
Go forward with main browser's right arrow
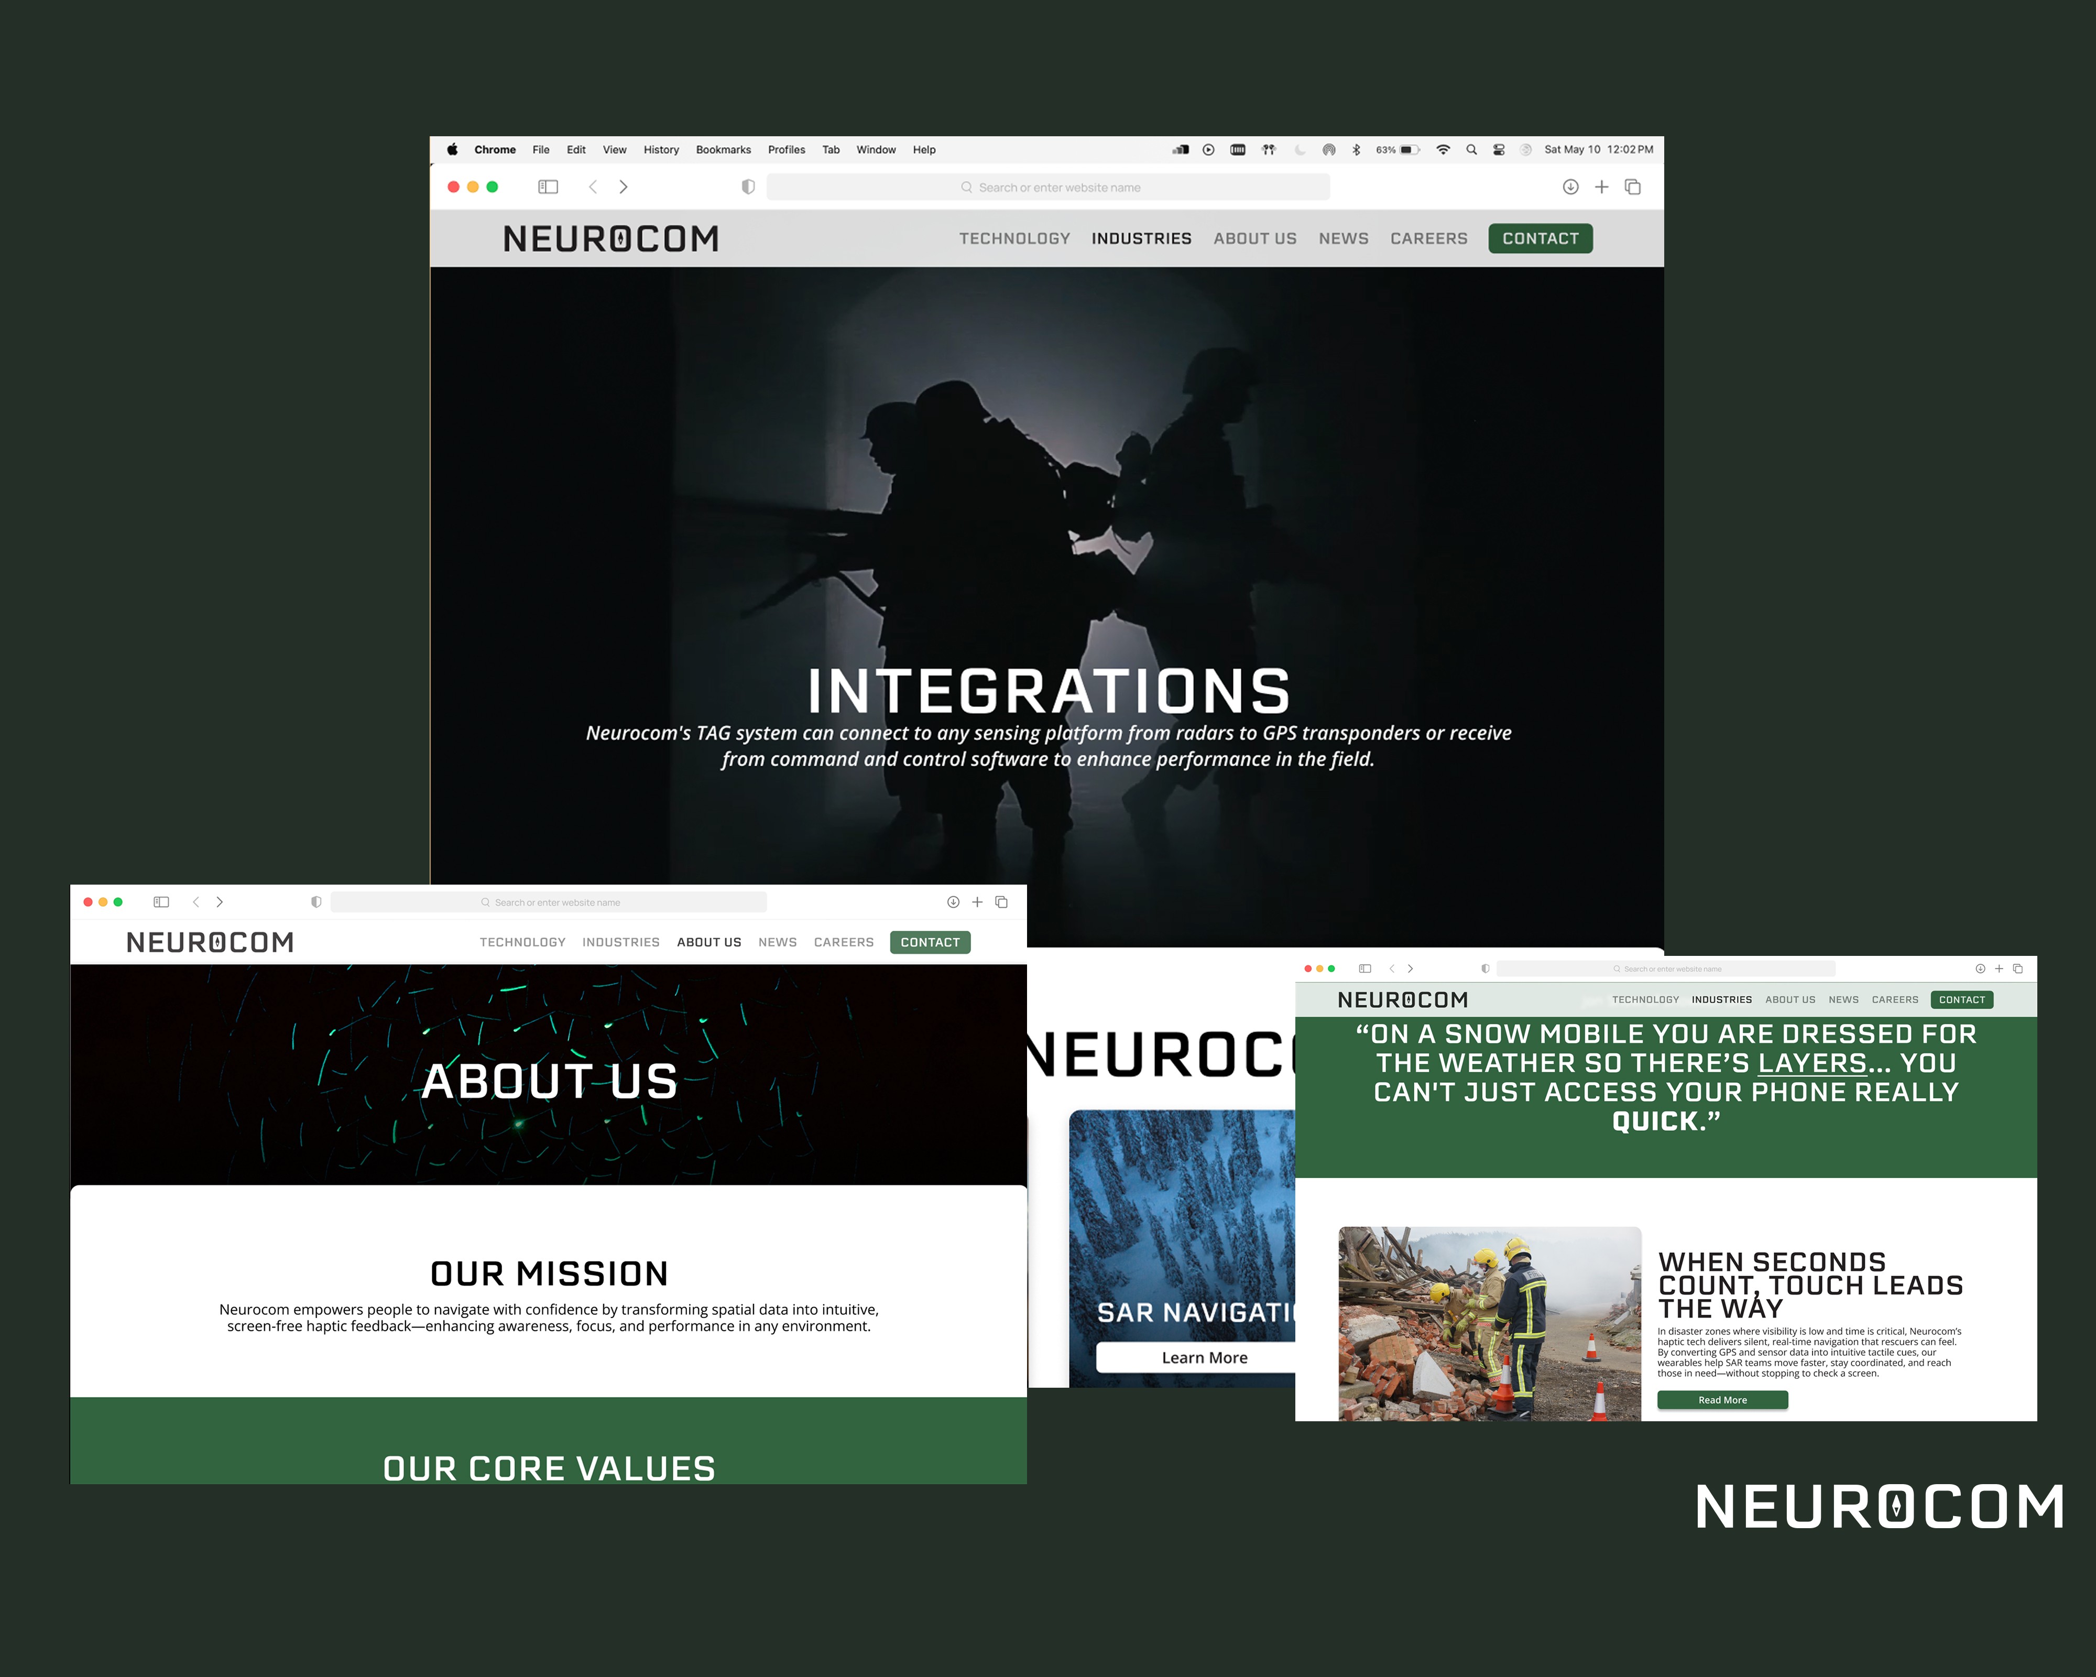pyautogui.click(x=623, y=187)
